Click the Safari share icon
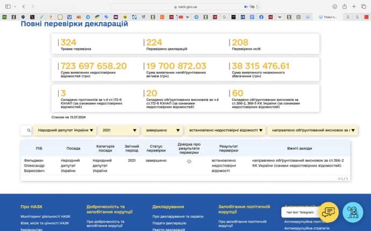Viewport: 371px width, 231px height. [344, 6]
